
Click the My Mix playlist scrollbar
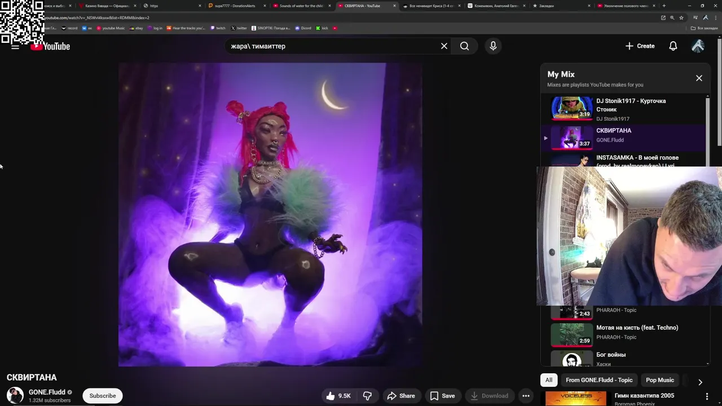click(x=708, y=131)
